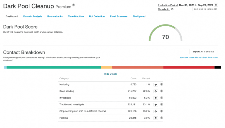Collapse table with Hide Details link
This screenshot has width=225, height=128.
[110, 74]
